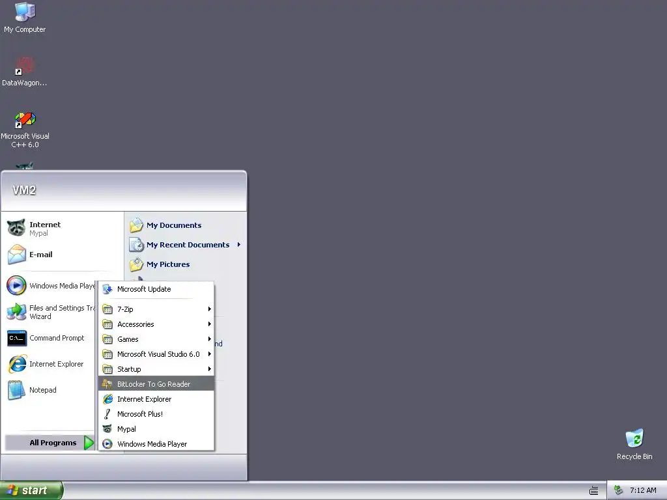Select Microsoft Visual C++ 6.0 desktop icon
The height and width of the screenshot is (500, 667).
coord(25,130)
